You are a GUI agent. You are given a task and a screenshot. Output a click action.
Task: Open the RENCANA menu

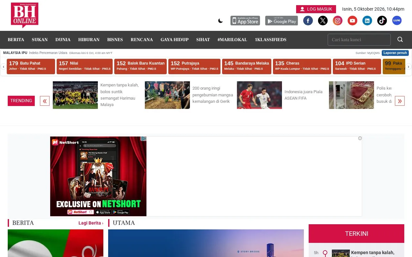pyautogui.click(x=142, y=40)
